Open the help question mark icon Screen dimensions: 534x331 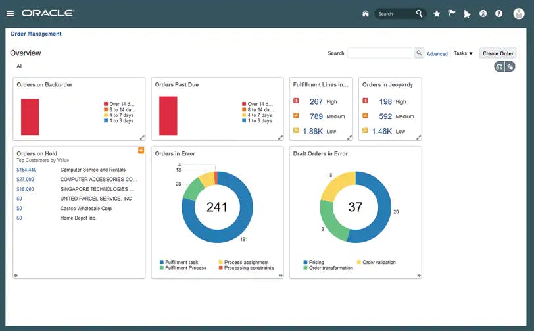point(499,14)
